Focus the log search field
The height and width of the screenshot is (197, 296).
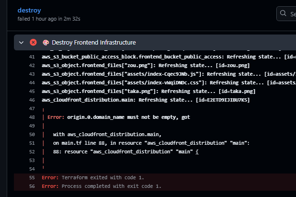click(286, 13)
